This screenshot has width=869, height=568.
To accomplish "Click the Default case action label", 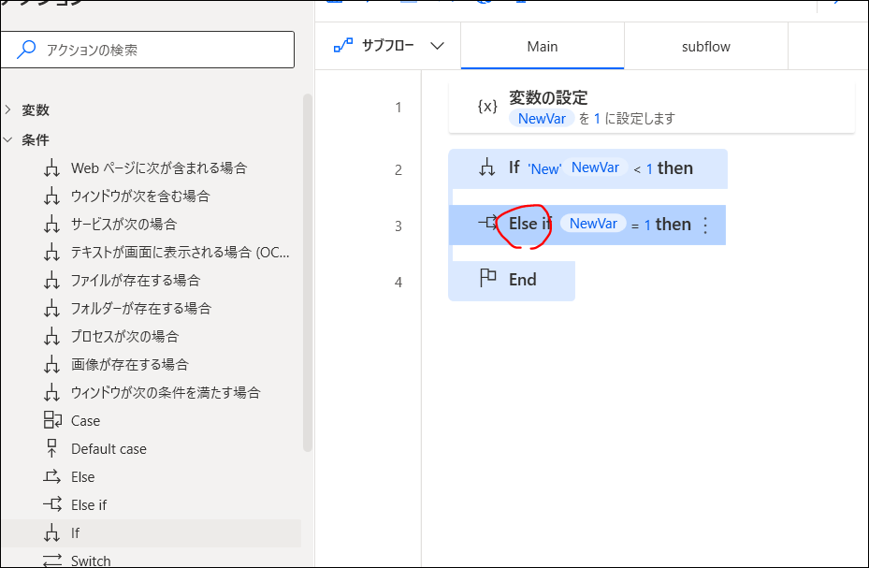I will [109, 449].
